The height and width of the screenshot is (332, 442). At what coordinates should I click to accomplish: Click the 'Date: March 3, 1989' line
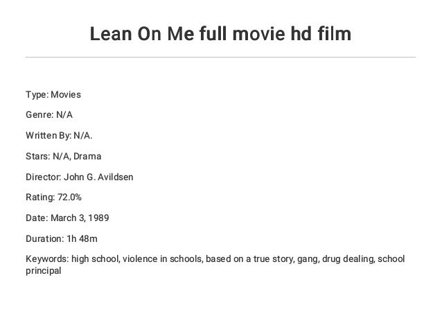pos(67,218)
